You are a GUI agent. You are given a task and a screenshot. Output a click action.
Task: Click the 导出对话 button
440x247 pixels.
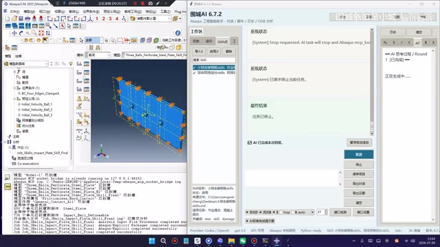coord(359,184)
